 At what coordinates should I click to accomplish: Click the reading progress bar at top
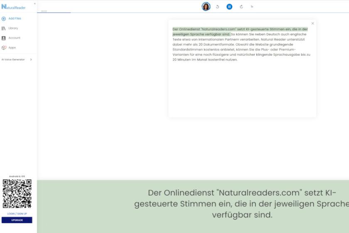coord(193,13)
